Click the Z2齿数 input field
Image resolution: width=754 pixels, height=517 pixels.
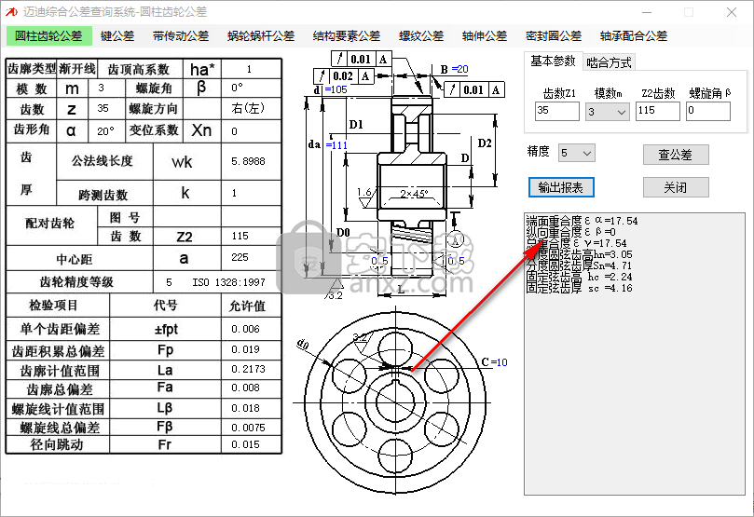coord(657,111)
